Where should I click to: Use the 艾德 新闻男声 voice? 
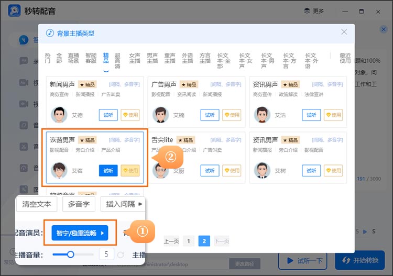point(130,115)
